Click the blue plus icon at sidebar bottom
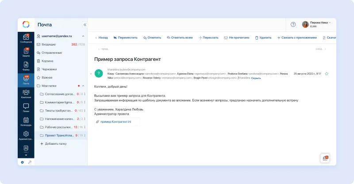Screen dimensions: 354x184 click(x=23, y=162)
